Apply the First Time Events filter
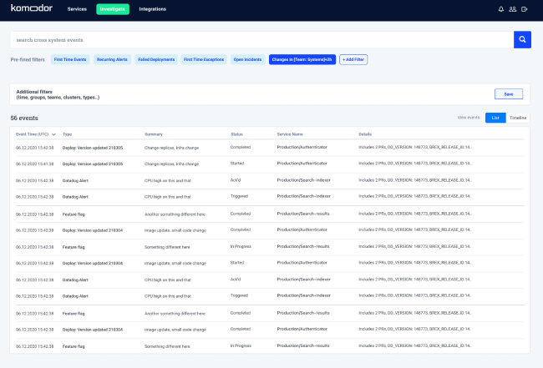Viewport: 543px width, 368px height. (x=70, y=59)
